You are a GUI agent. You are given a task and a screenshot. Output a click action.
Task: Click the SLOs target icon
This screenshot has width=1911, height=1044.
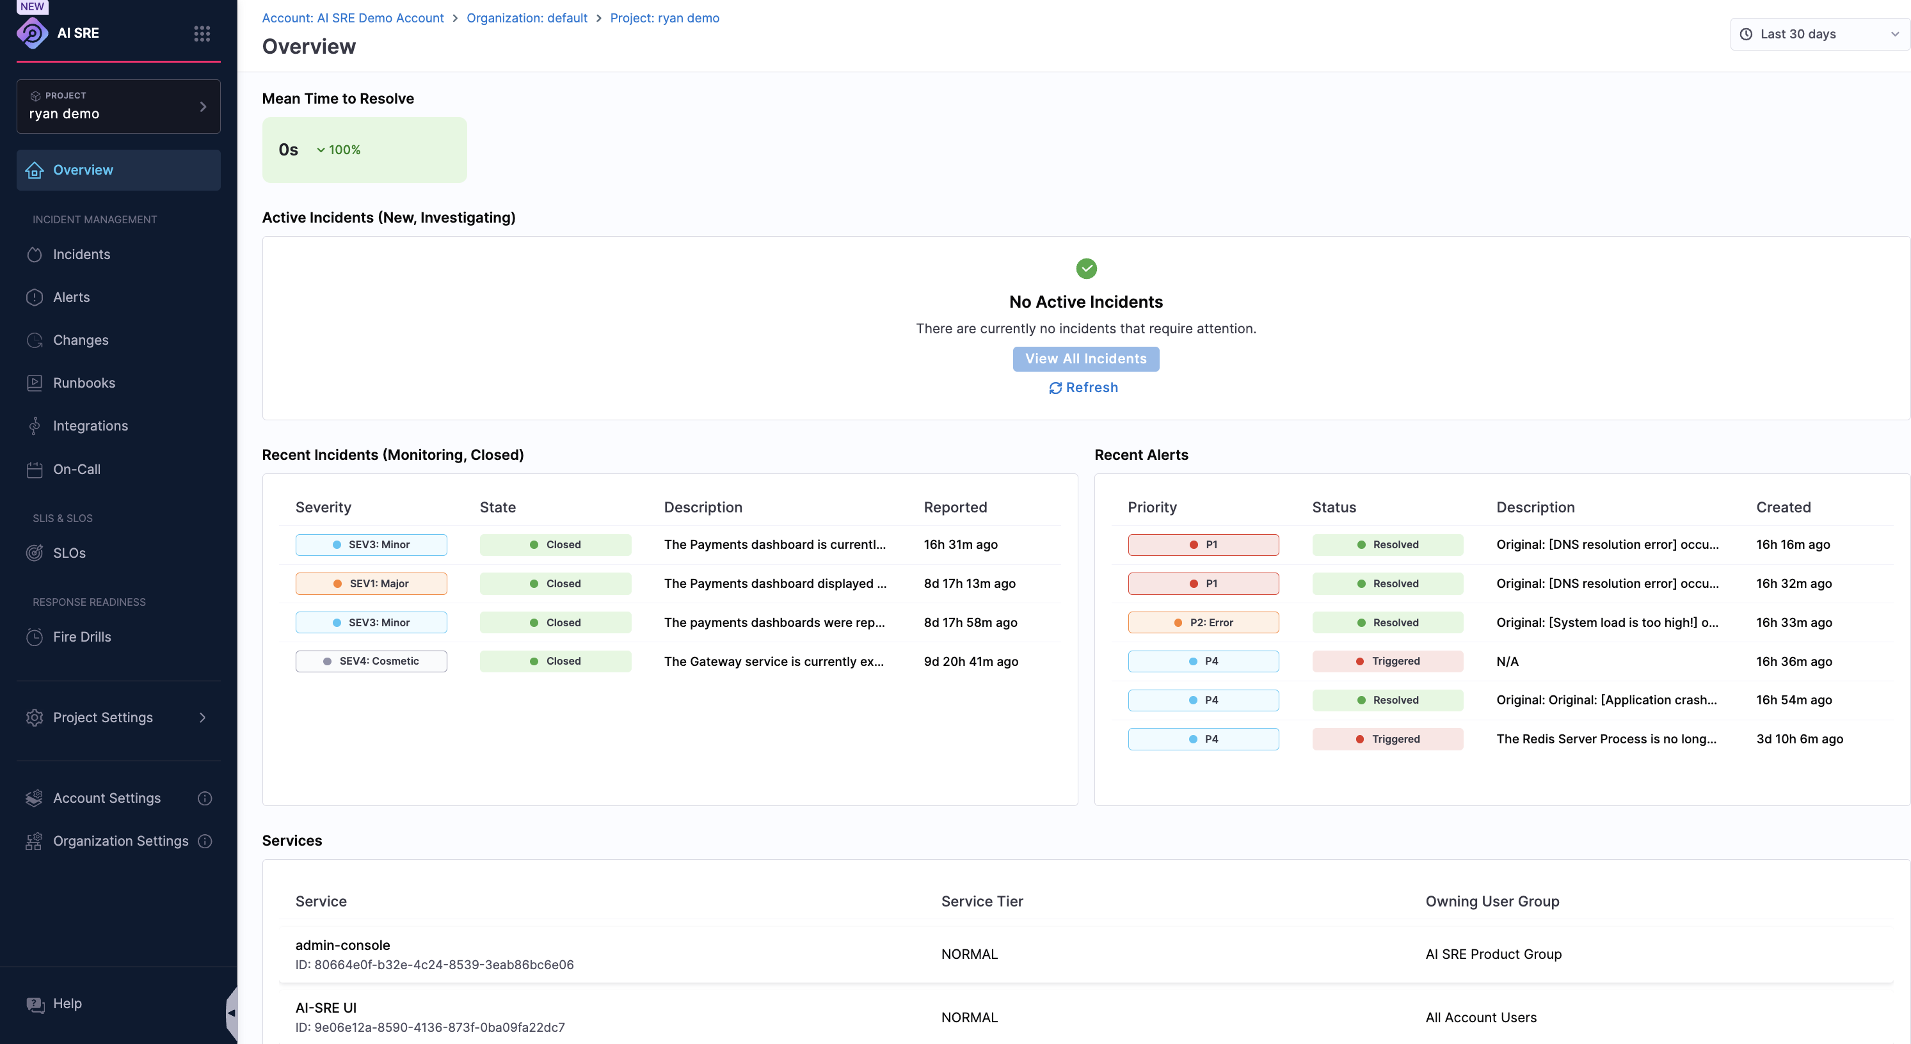click(34, 553)
